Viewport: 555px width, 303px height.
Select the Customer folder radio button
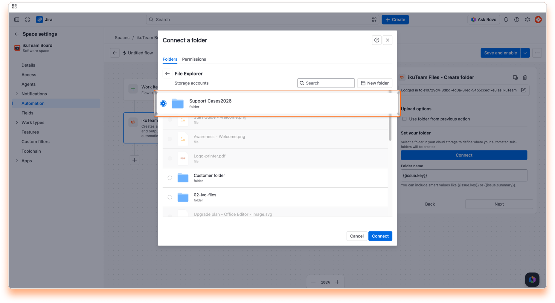click(170, 178)
